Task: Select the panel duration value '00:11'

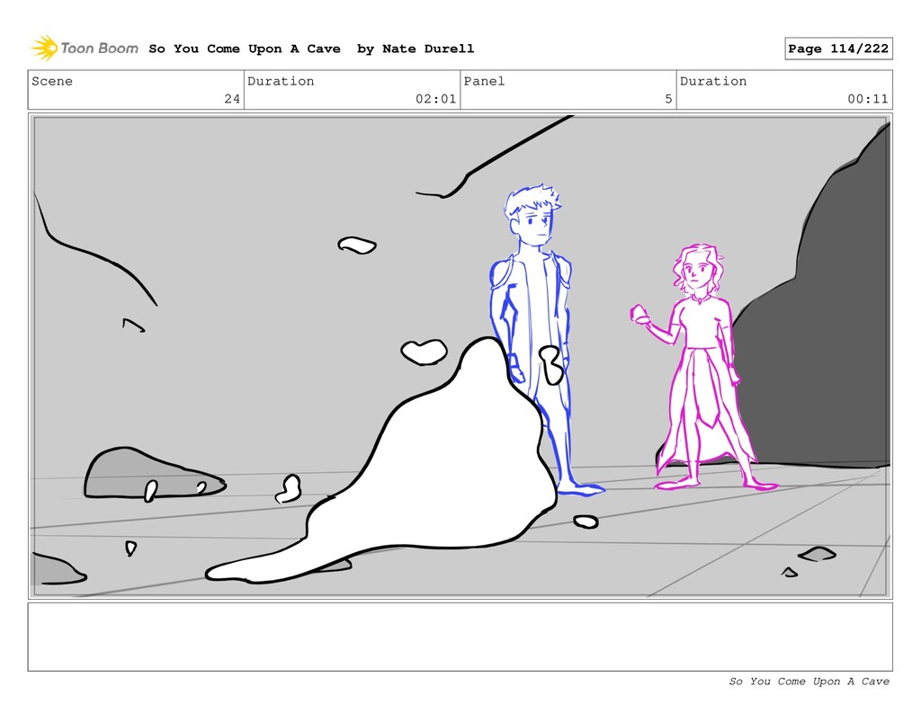Action: [868, 99]
